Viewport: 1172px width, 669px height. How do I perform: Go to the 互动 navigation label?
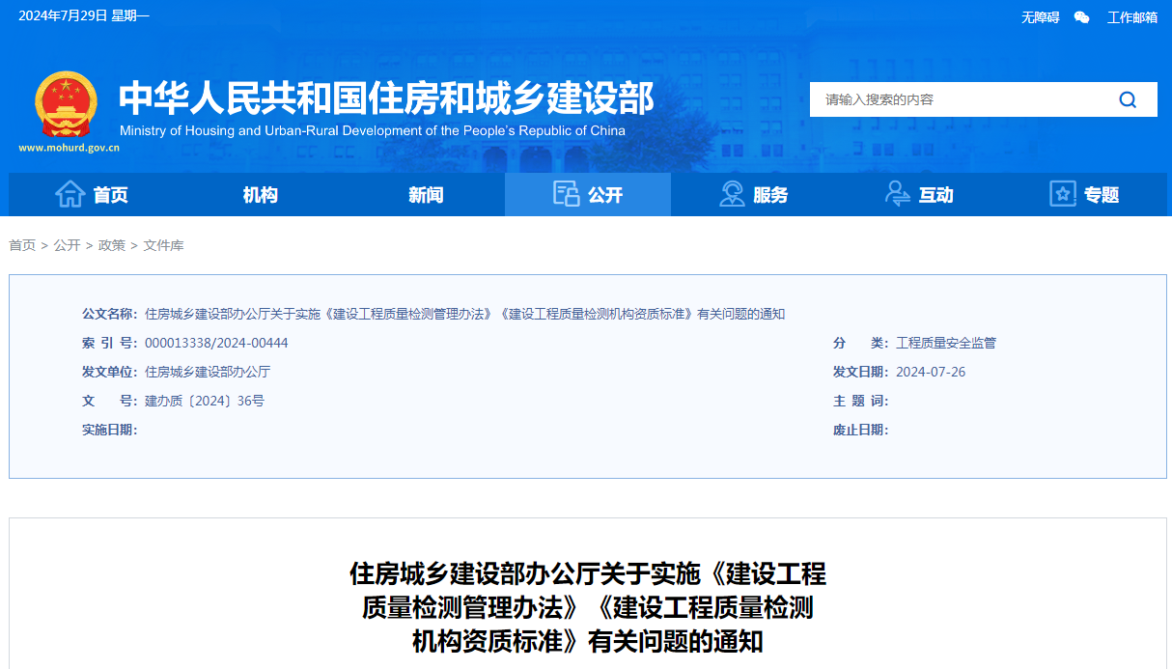[x=935, y=195]
